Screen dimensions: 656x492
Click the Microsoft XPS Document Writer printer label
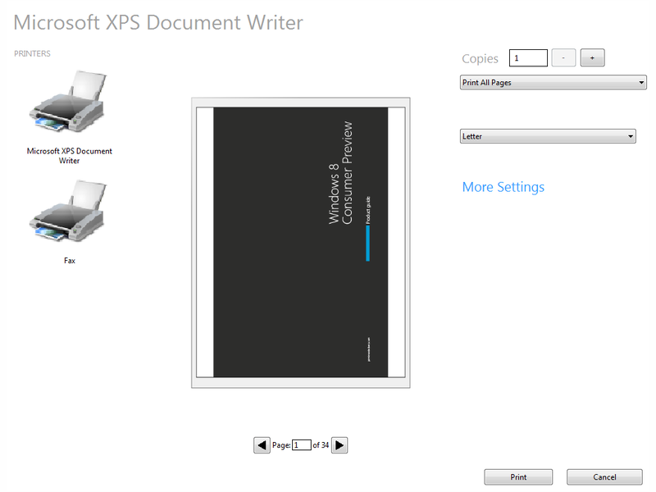(69, 156)
